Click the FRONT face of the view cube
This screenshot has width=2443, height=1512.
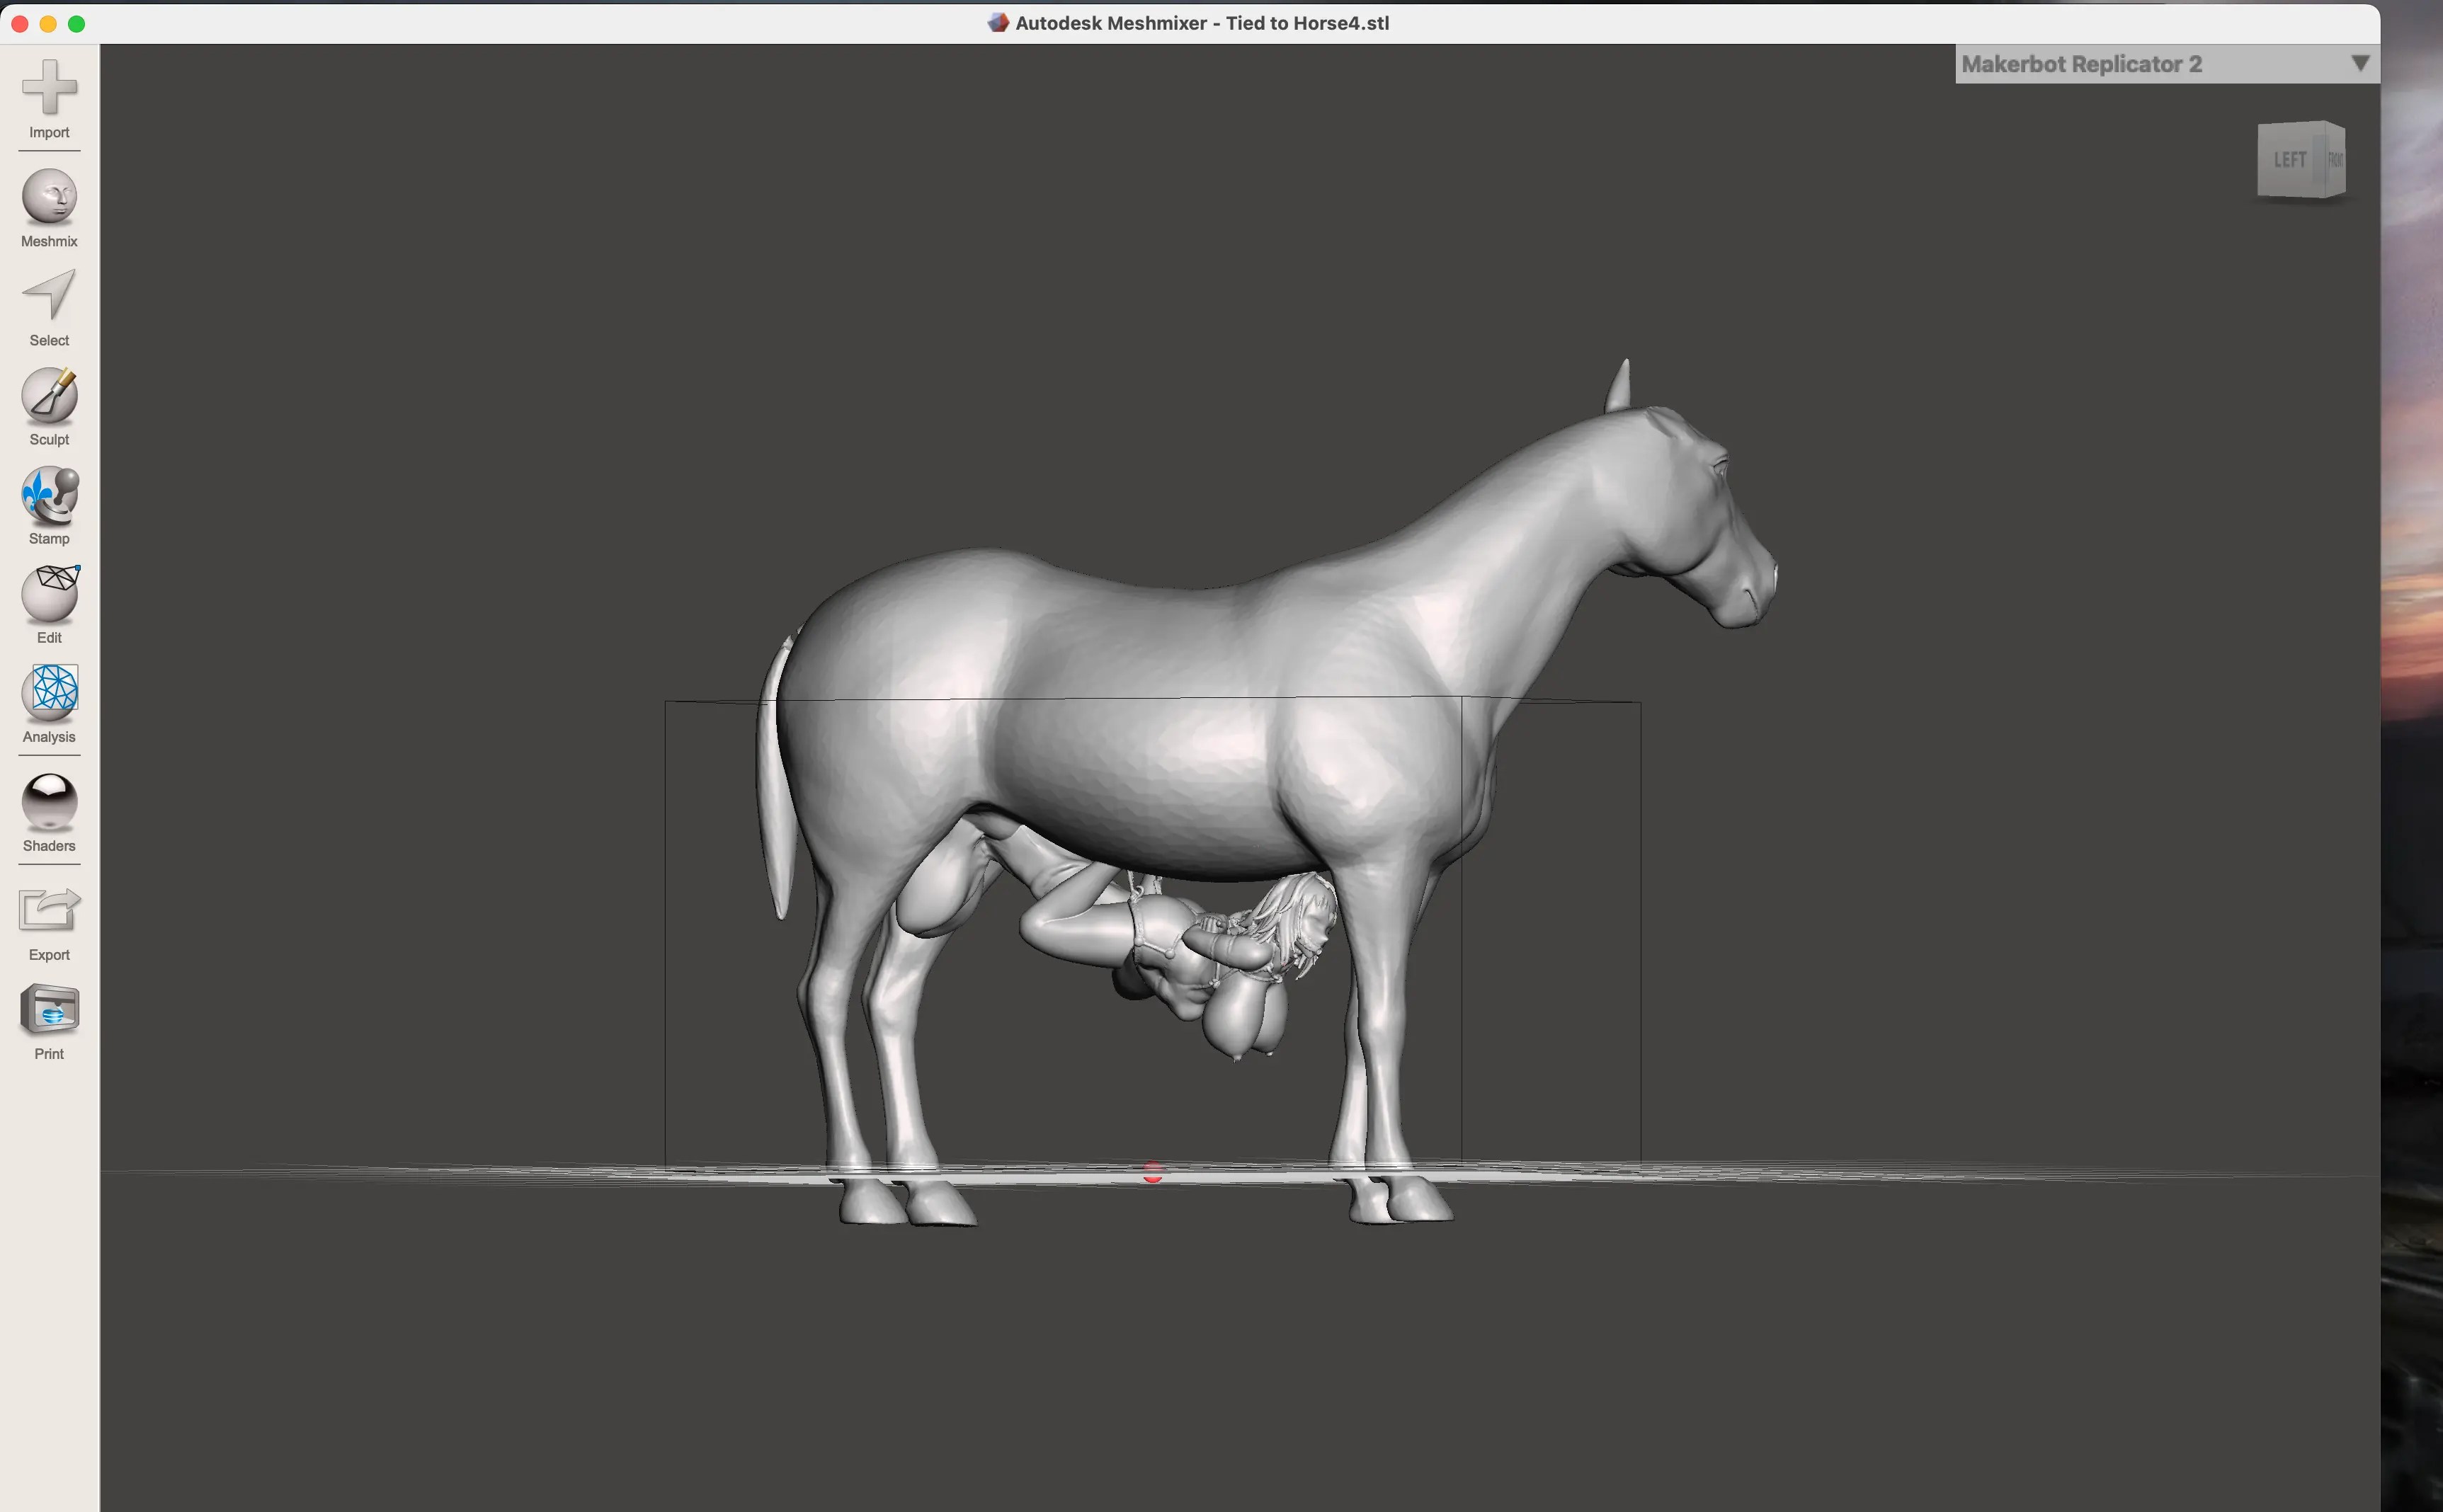pos(2335,159)
